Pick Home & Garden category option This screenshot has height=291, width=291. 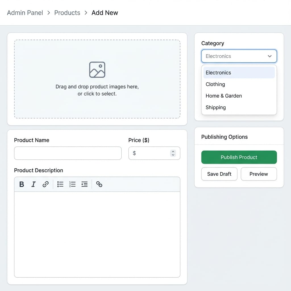pos(224,96)
